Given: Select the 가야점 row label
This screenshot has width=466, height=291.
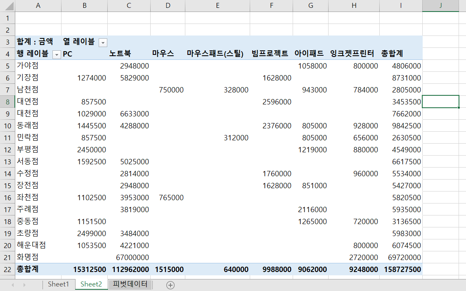Looking at the screenshot, I should (x=38, y=66).
